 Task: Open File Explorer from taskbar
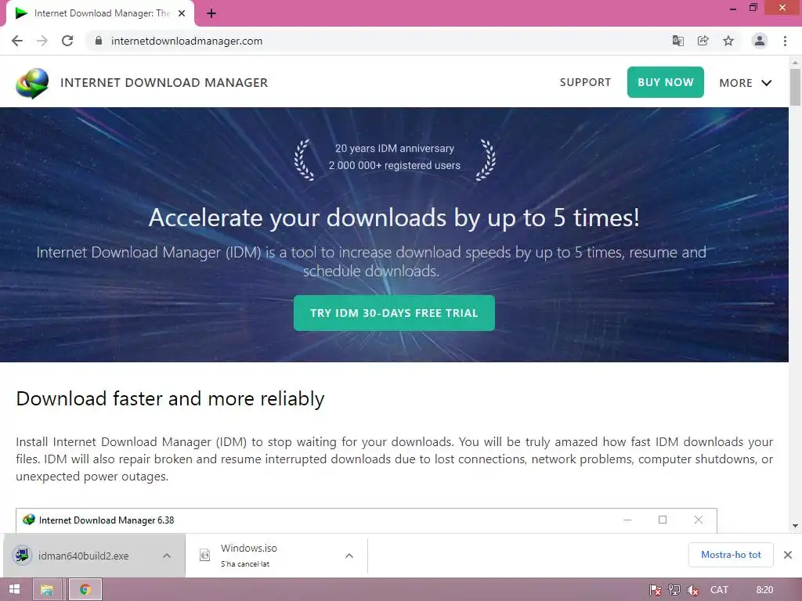(x=47, y=590)
